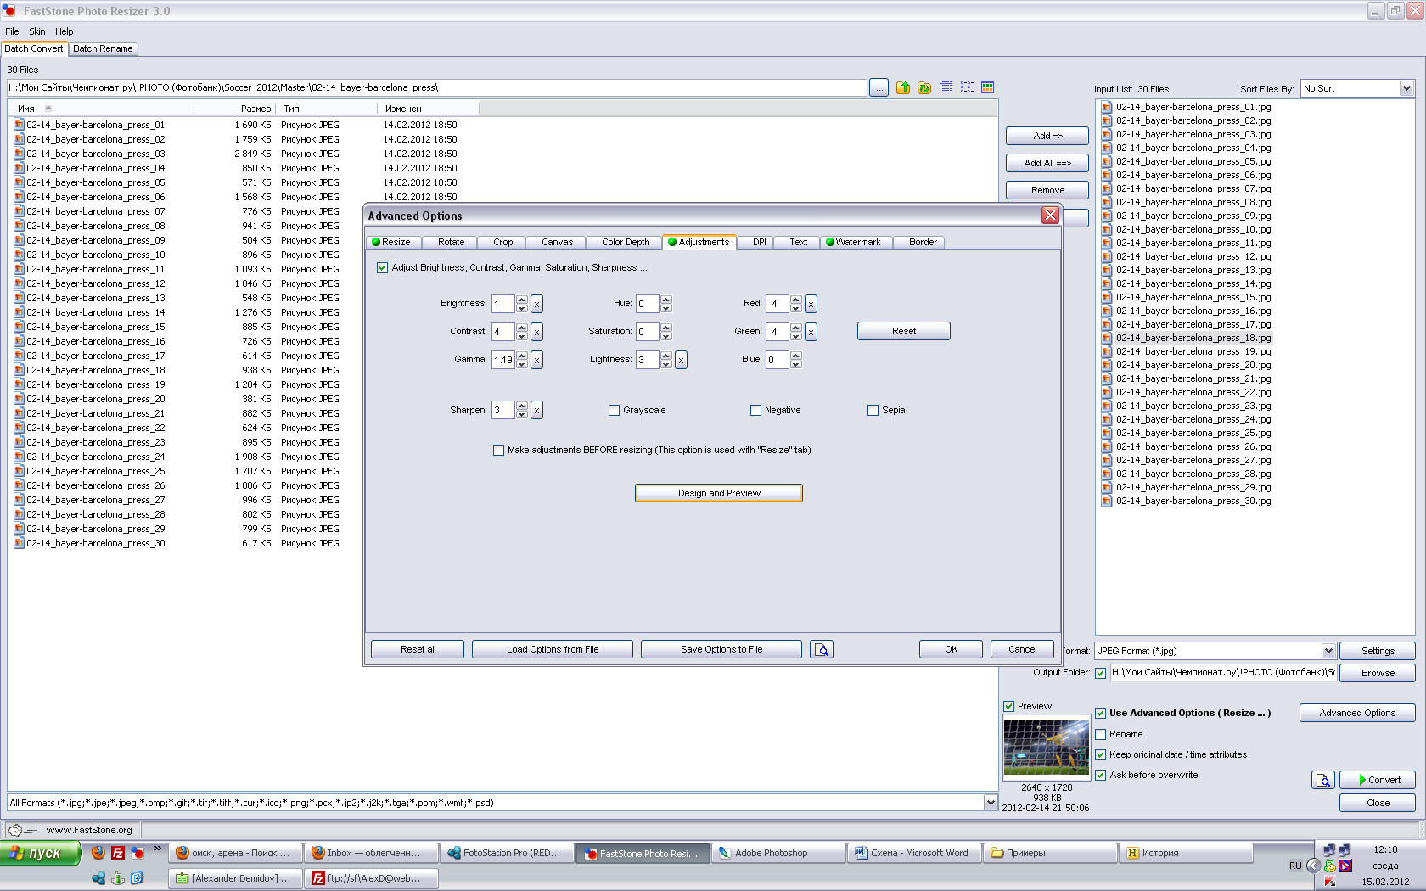Click the source folder path field
Viewport: 1426px width, 891px height.
coord(436,87)
